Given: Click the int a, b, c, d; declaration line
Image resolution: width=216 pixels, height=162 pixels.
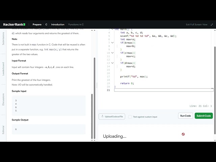Looking at the screenshot, I should 132,33.
